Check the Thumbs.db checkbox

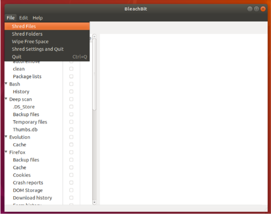71,130
